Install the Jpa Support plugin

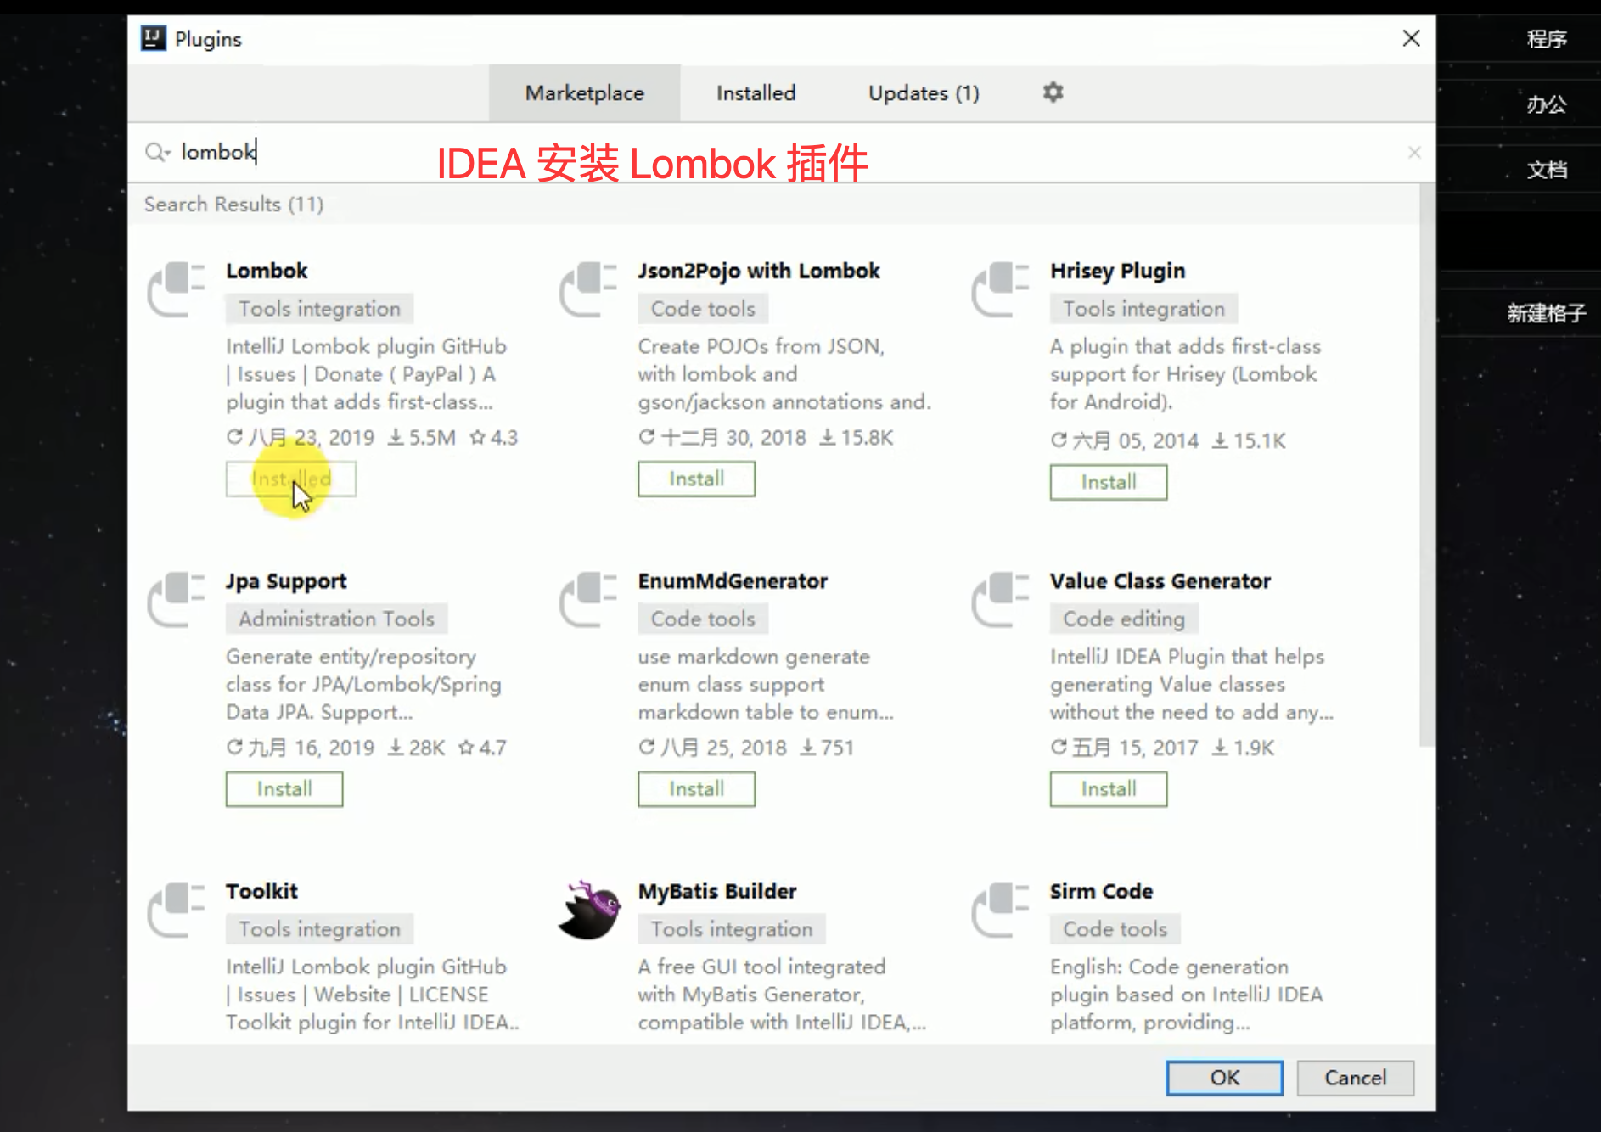[284, 789]
